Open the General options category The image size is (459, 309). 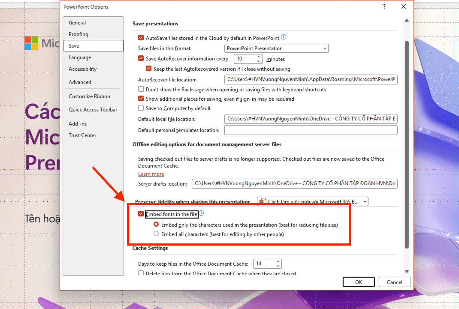click(93, 23)
